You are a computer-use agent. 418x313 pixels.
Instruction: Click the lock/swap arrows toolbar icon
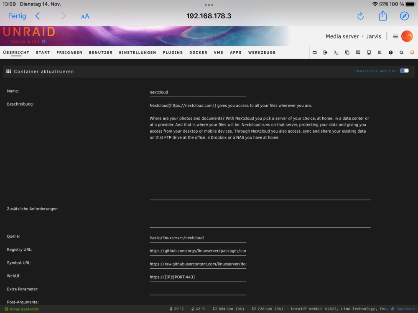(315, 53)
